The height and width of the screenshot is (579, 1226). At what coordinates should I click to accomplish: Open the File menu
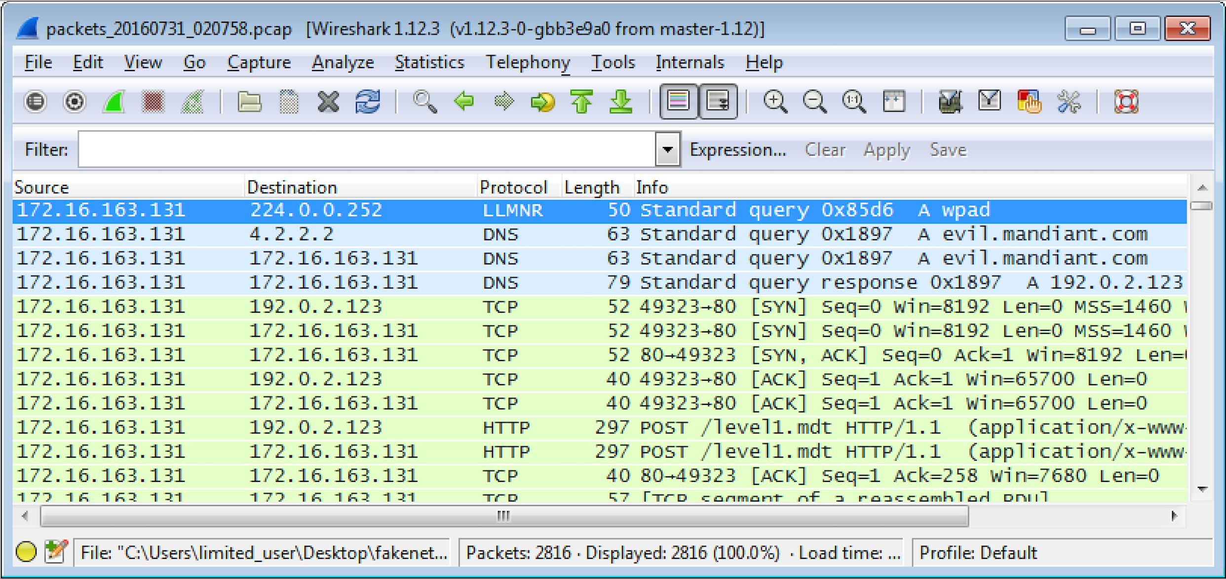pos(38,63)
